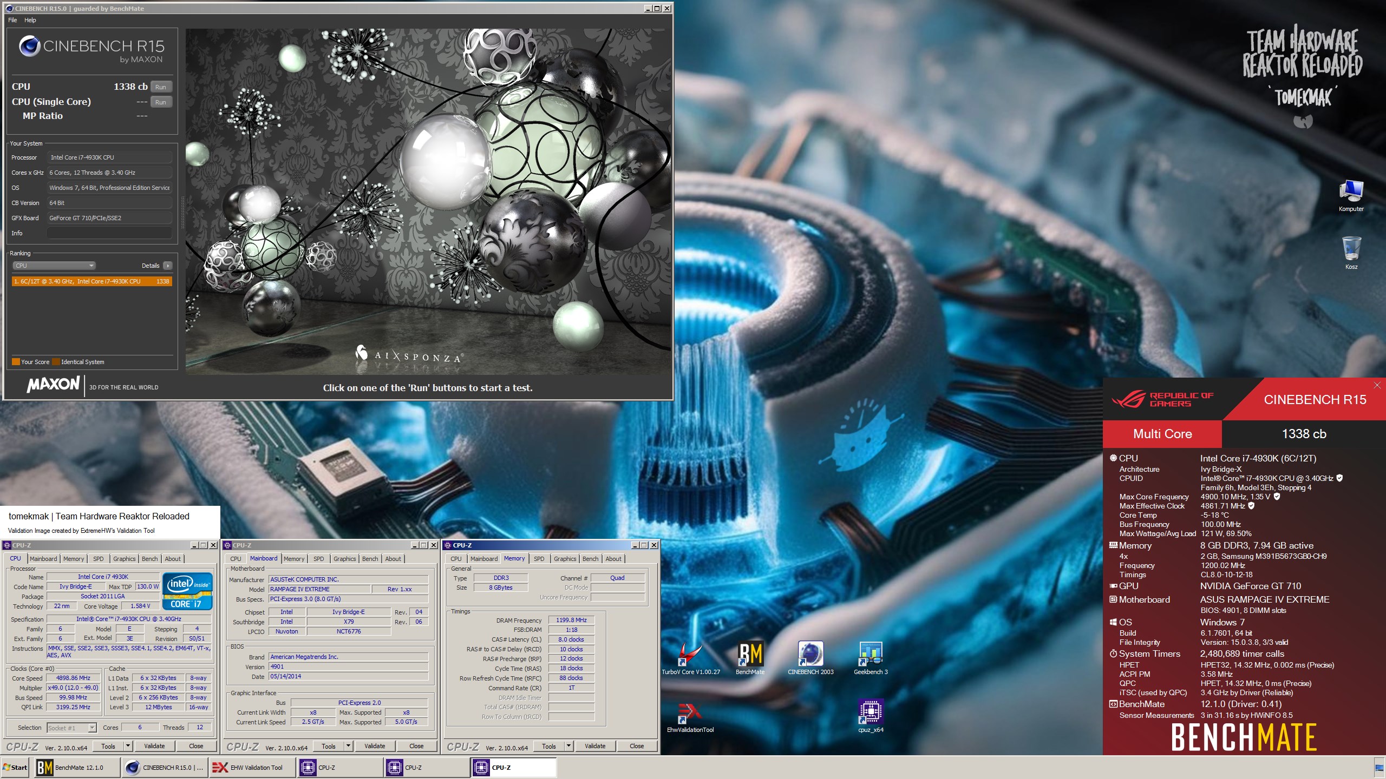
Task: Open Memory tab in first CPU-Z window
Action: pyautogui.click(x=74, y=559)
